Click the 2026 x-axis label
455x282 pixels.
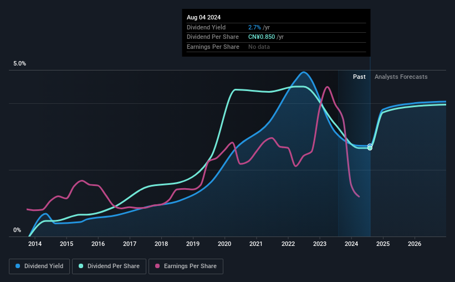coord(415,244)
